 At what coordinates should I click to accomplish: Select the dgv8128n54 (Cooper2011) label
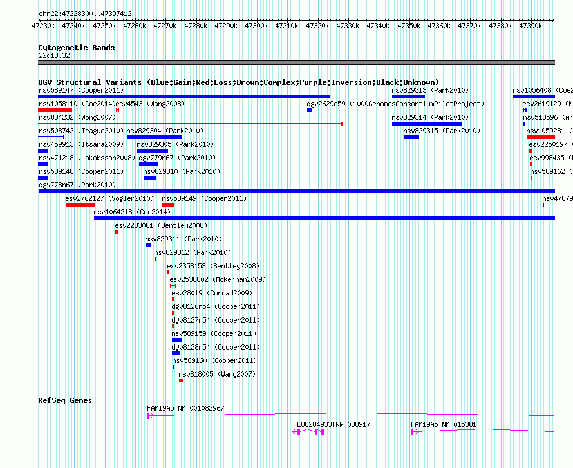[216, 347]
